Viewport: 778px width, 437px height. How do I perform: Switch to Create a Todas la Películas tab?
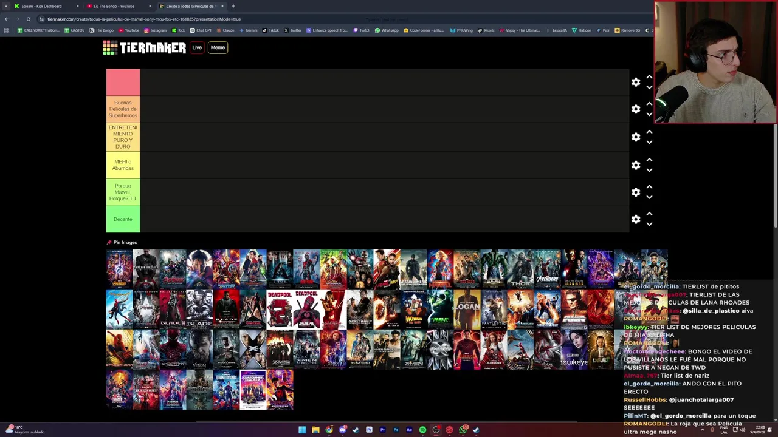[191, 6]
